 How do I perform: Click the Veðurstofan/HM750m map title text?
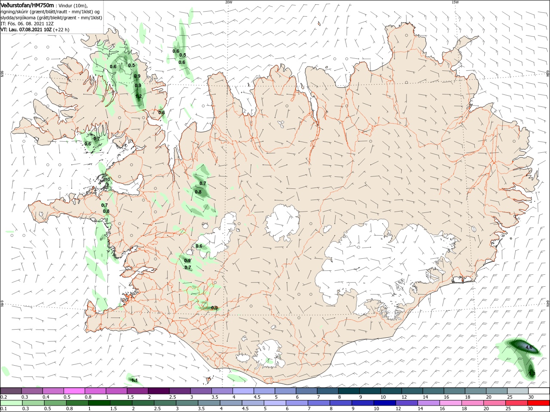tap(27, 5)
